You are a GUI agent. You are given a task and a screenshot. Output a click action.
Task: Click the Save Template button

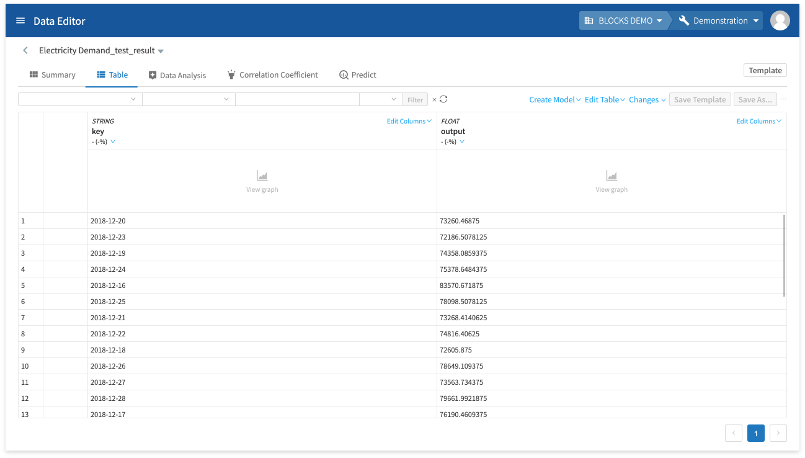(x=700, y=99)
